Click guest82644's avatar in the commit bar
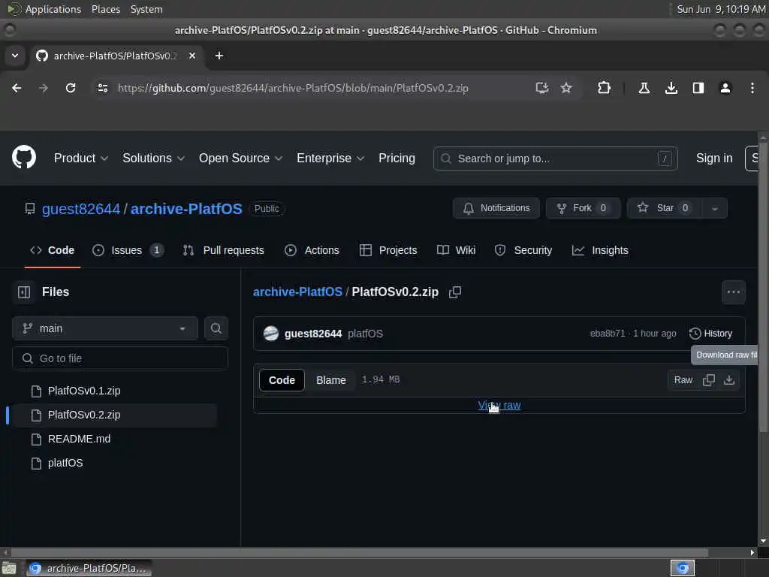Screen dimensions: 769x577 click(x=271, y=334)
